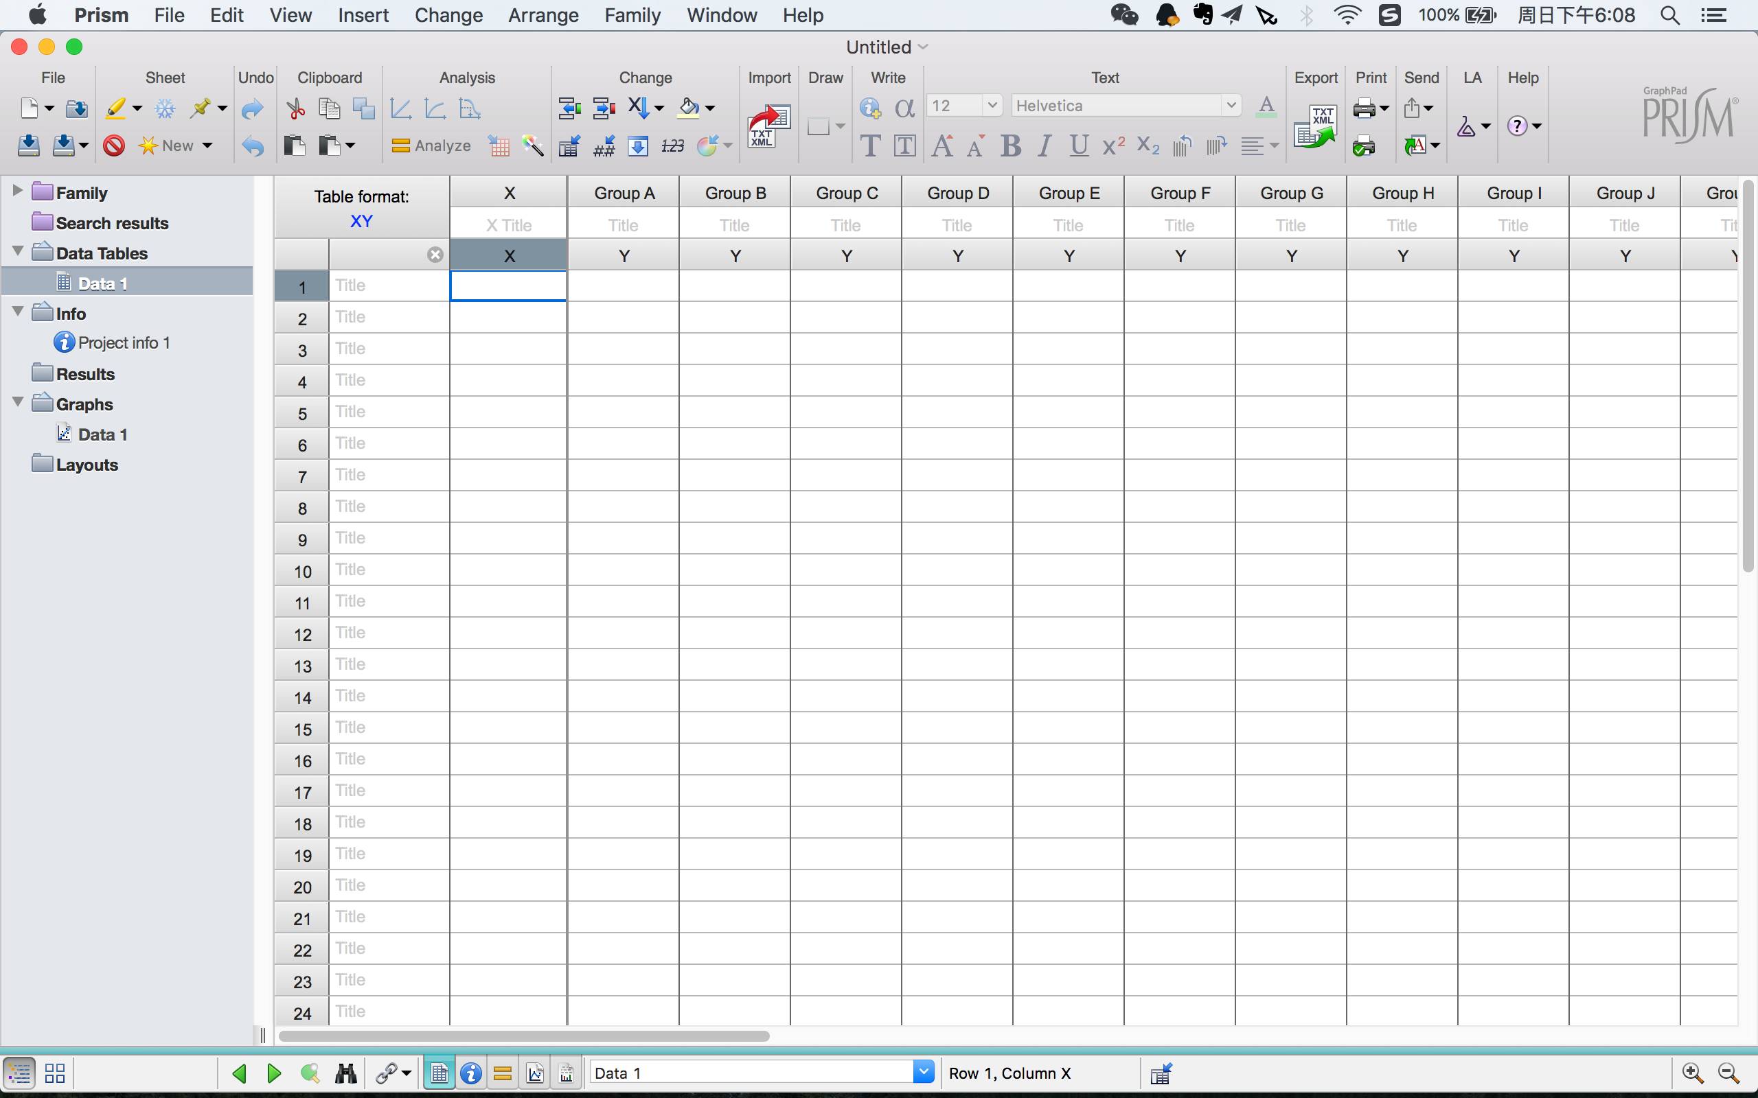Click the binoculars Find icon

click(x=346, y=1073)
